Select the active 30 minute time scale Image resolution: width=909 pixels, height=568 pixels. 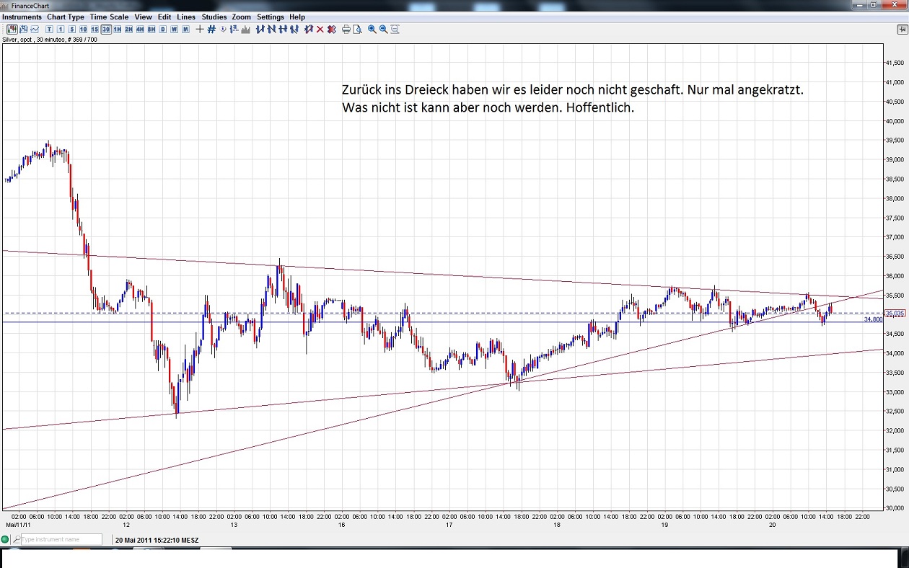[x=106, y=30]
